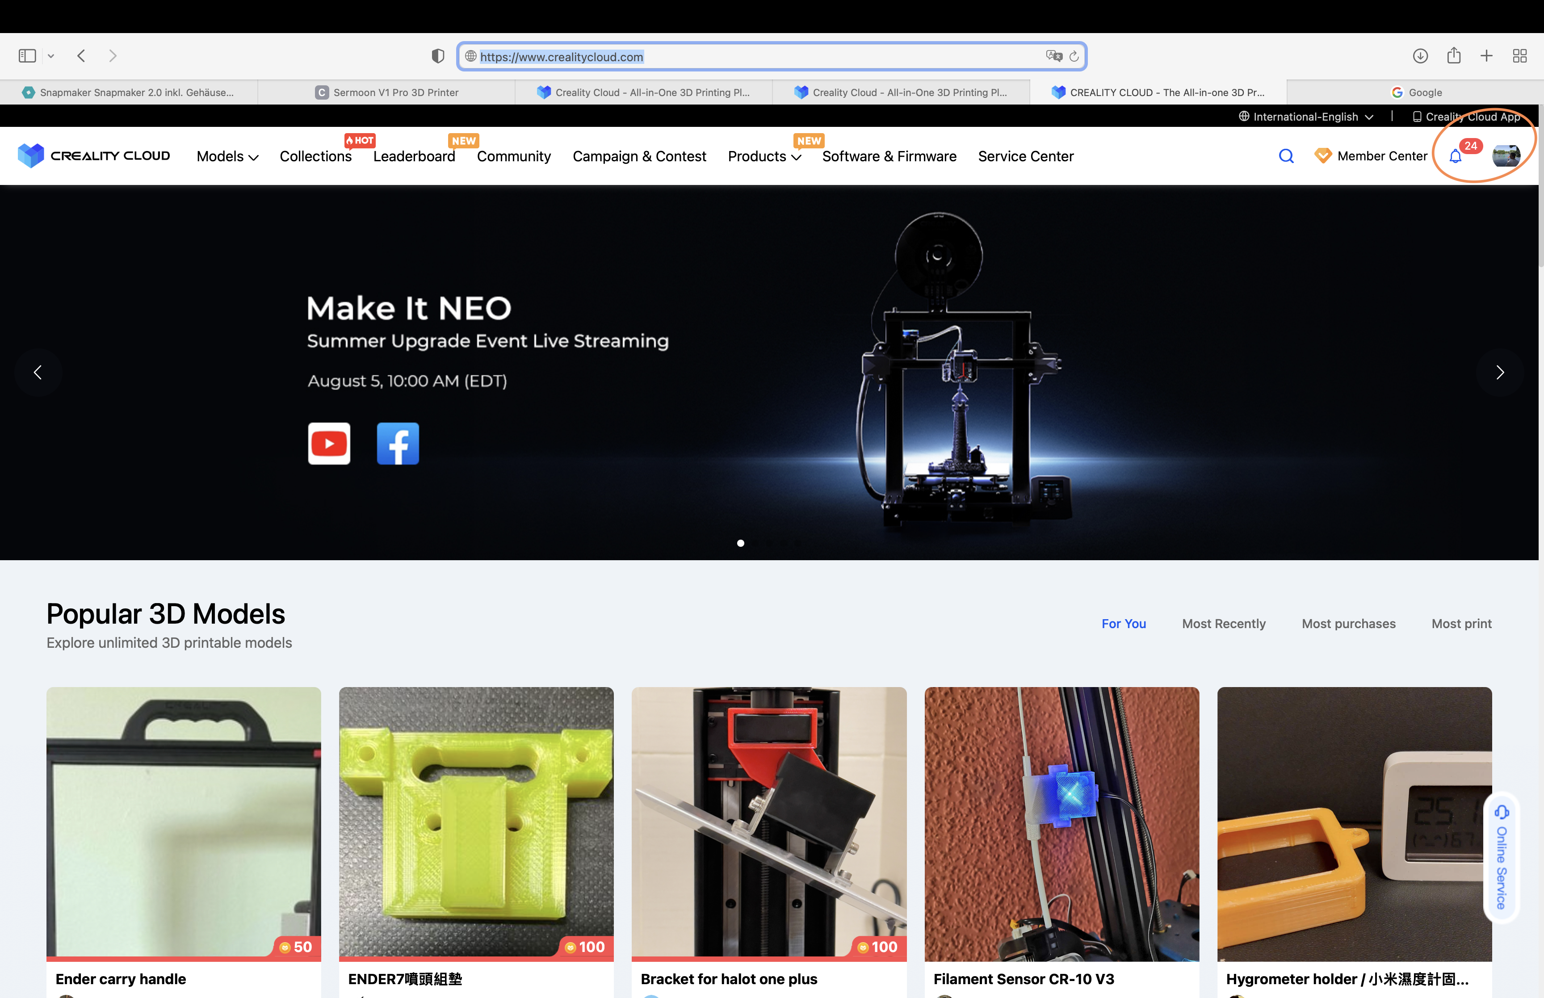
Task: Advance banner with next arrow
Action: tap(1499, 373)
